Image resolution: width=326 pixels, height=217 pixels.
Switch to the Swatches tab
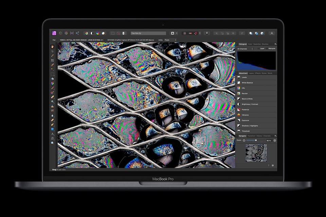pos(257,44)
